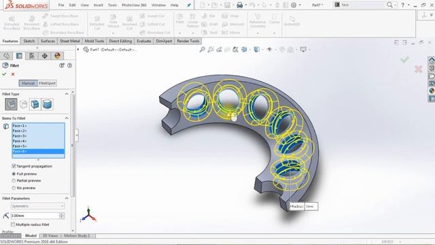Click the Radius callout value in graphics area
The width and height of the screenshot is (435, 245).
pyautogui.click(x=311, y=206)
